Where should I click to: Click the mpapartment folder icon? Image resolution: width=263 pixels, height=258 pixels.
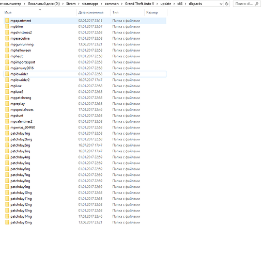[x=7, y=21]
